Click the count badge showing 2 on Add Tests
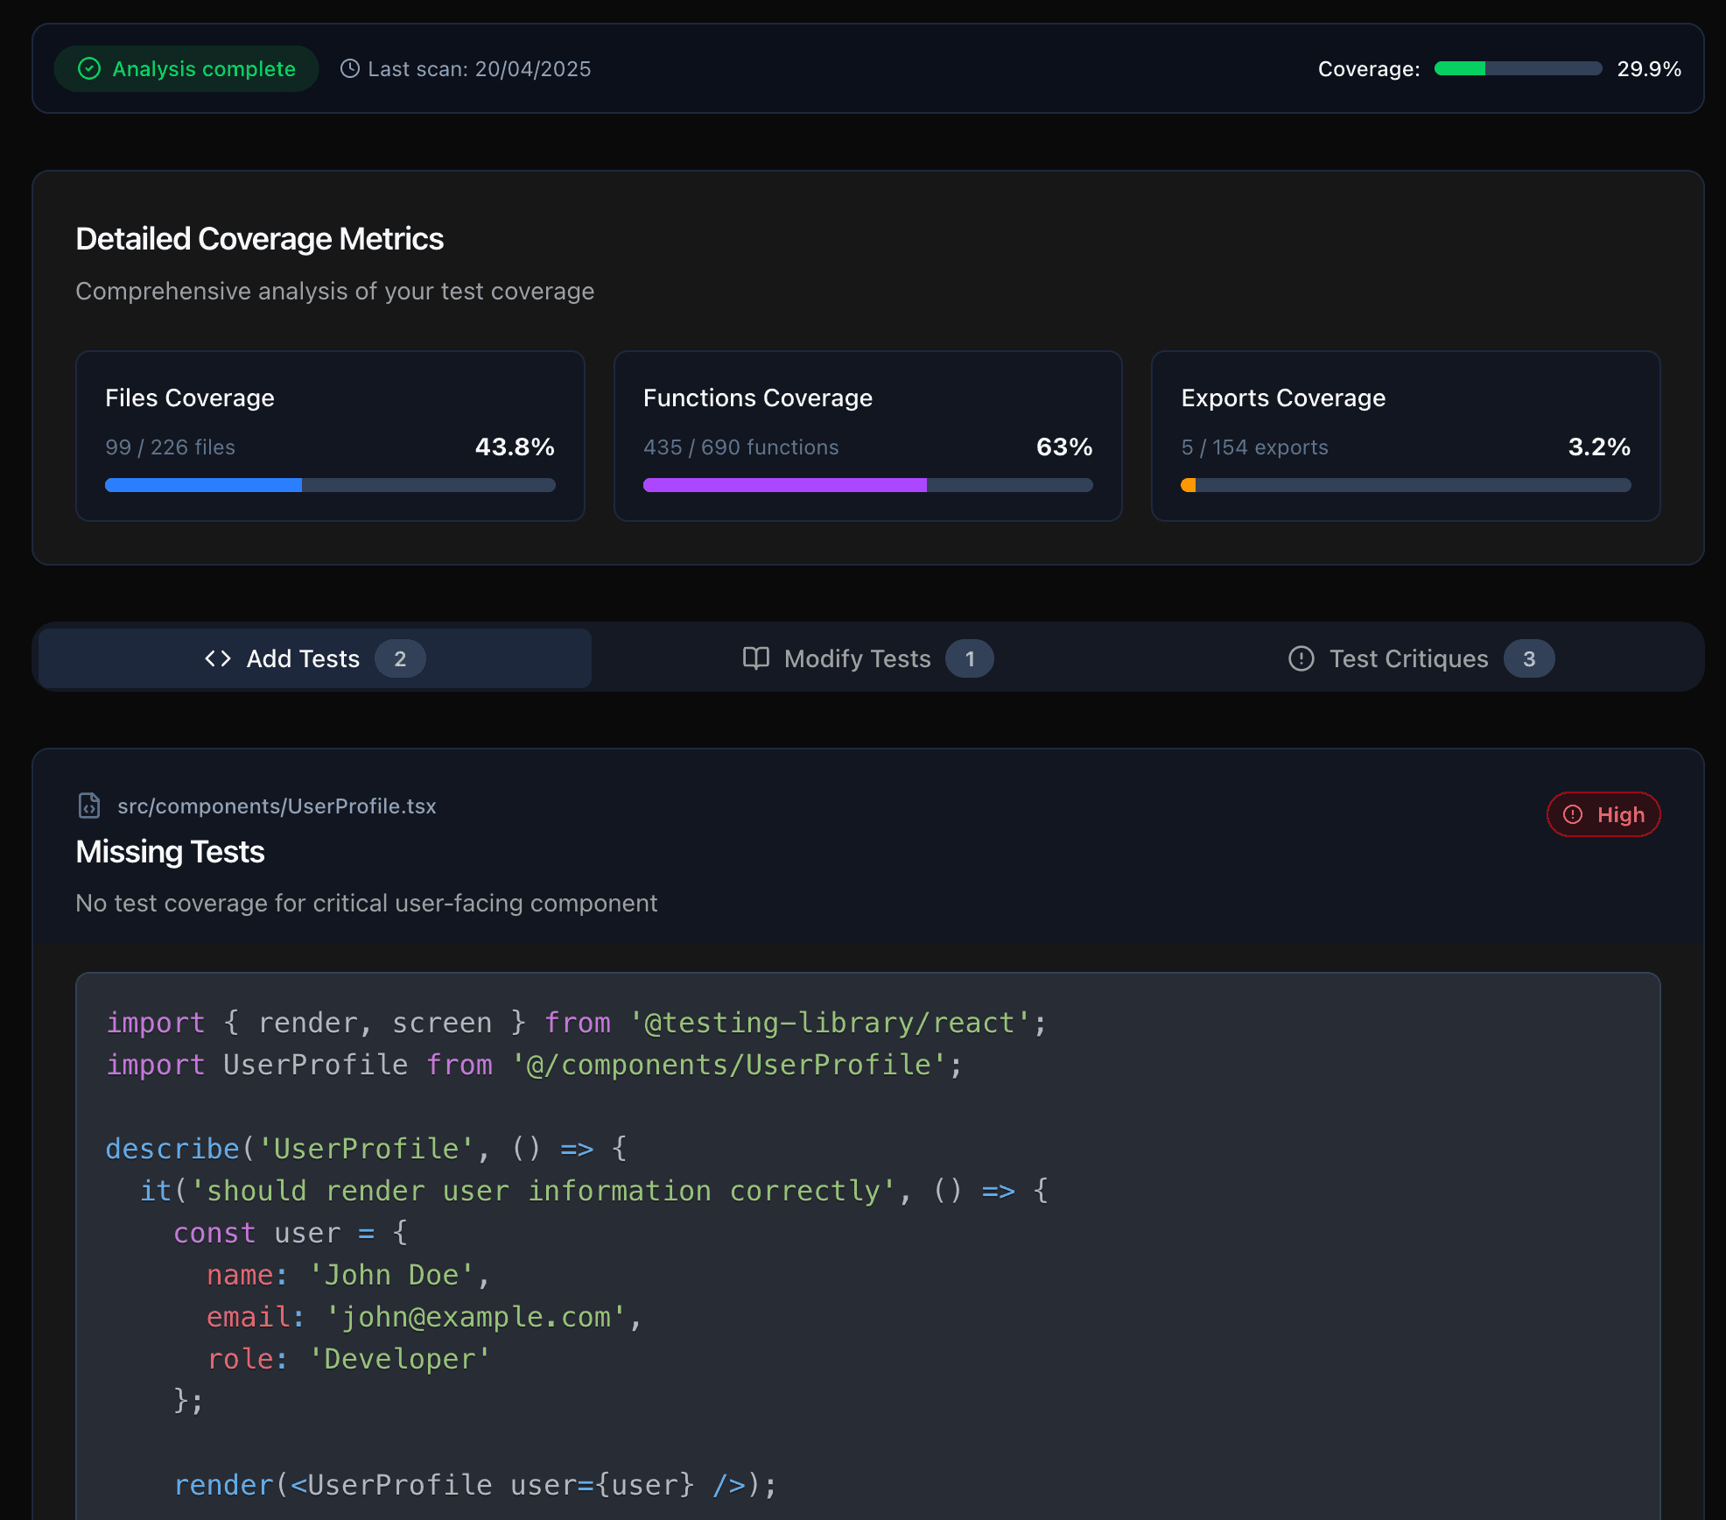 [401, 658]
